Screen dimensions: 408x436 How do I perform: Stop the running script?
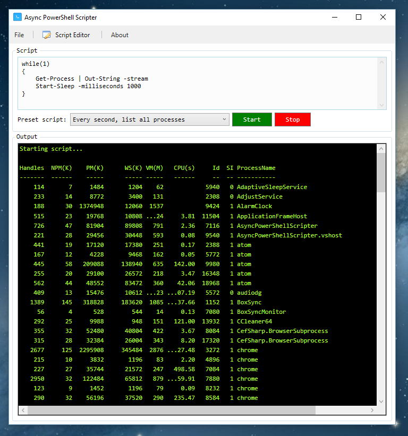coord(293,119)
